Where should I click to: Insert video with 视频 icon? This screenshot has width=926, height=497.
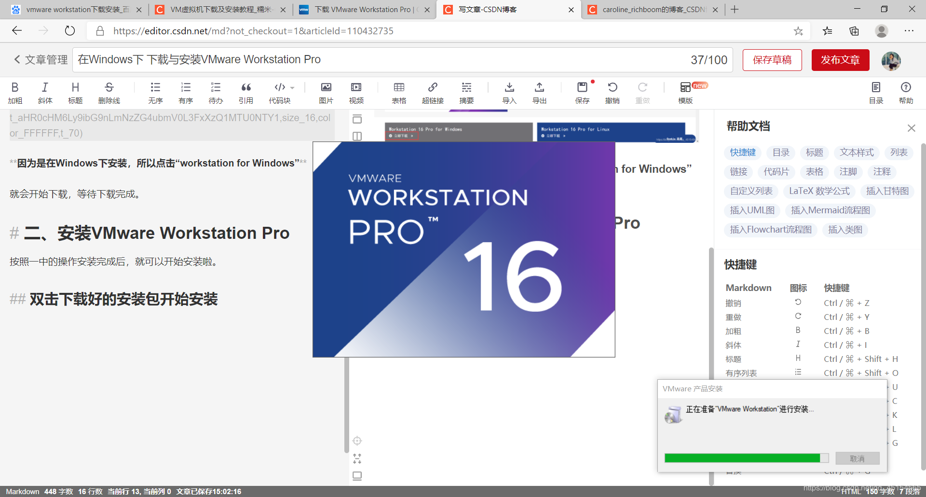pyautogui.click(x=356, y=93)
